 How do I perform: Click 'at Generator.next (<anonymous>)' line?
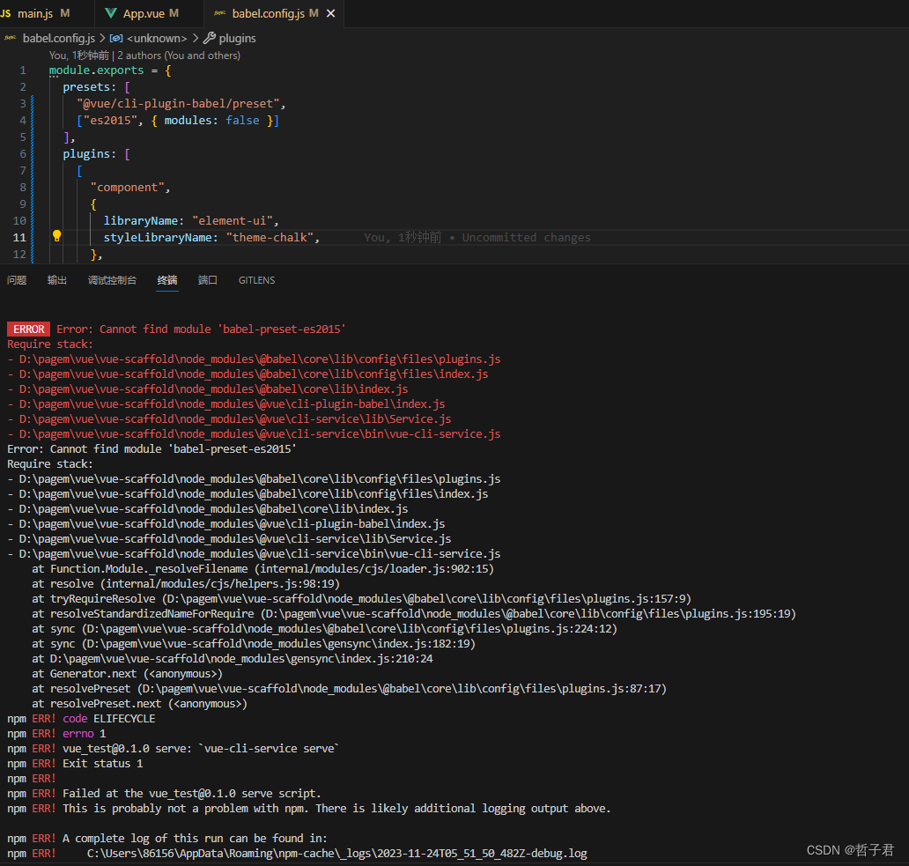pos(127,674)
